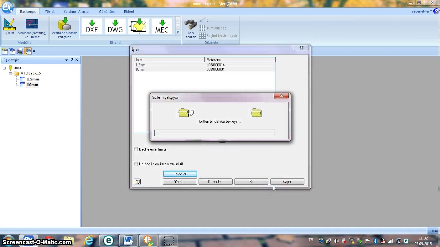Image resolution: width=440 pixels, height=247 pixels.
Task: Click the print quick-access icon
Action: click(x=20, y=51)
